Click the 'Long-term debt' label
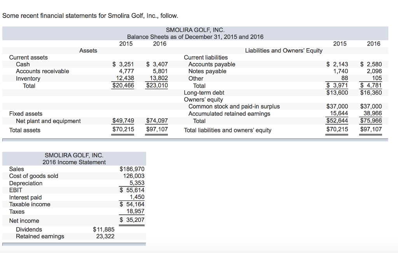This screenshot has height=253, width=398. 204,93
